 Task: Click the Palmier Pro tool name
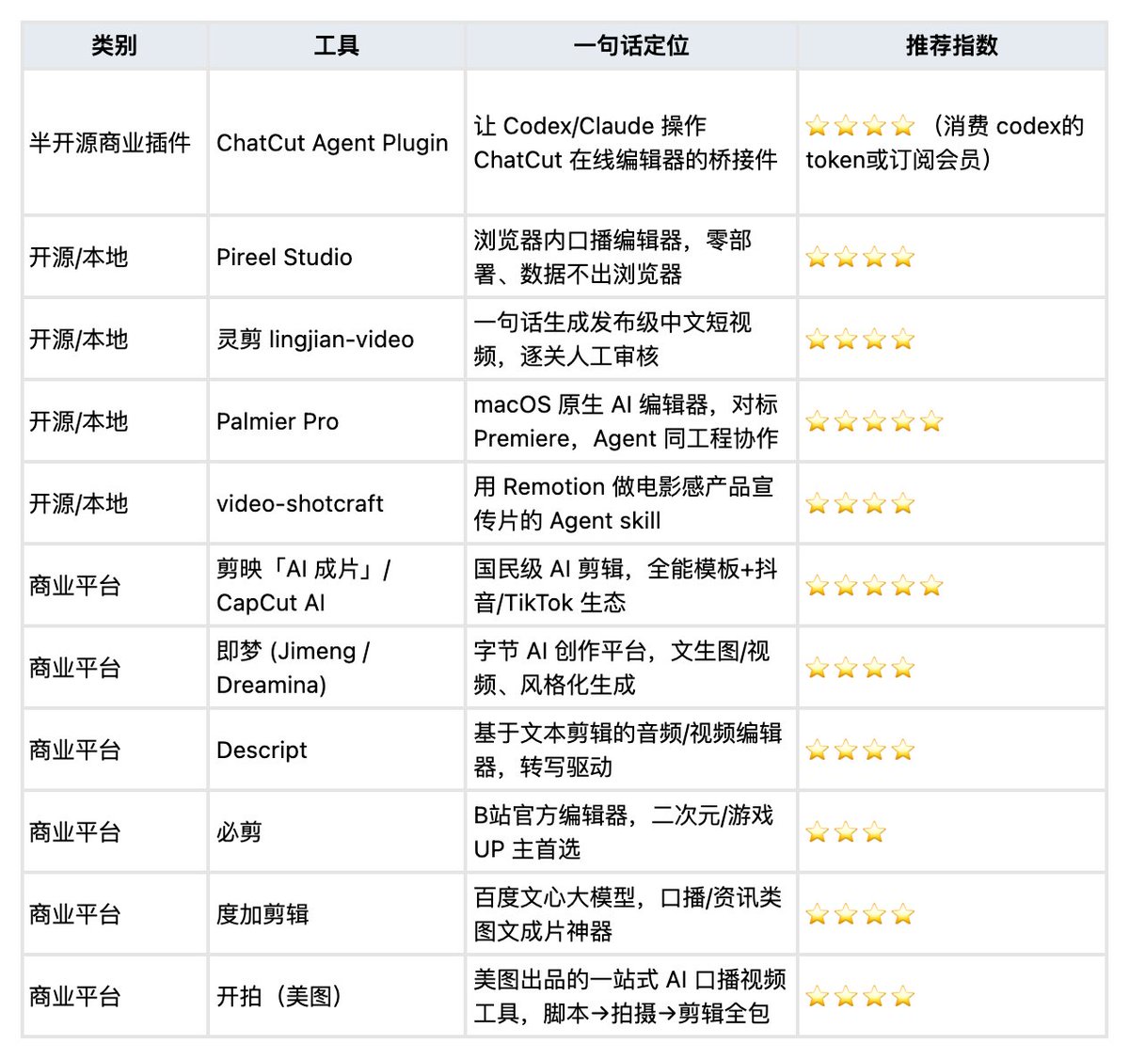coord(278,421)
